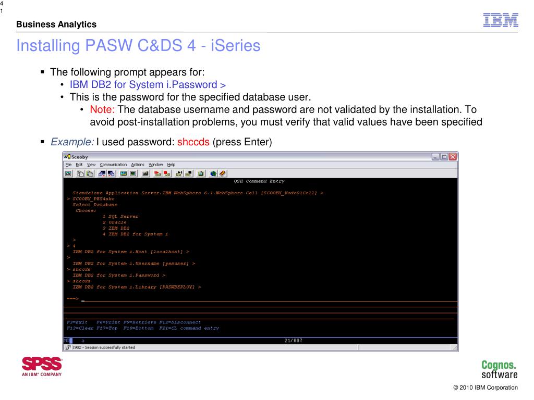Screen dimensions: 534x400
Task: Click the Print Screen toolbar icon
Action: [x=68, y=173]
